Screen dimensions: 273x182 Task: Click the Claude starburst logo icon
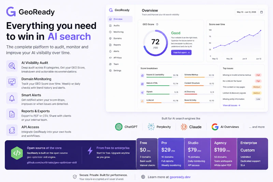(184, 127)
